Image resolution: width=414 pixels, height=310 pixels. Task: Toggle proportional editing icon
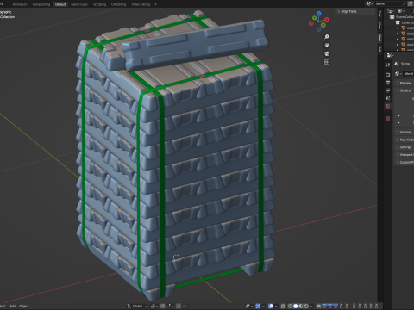click(179, 306)
